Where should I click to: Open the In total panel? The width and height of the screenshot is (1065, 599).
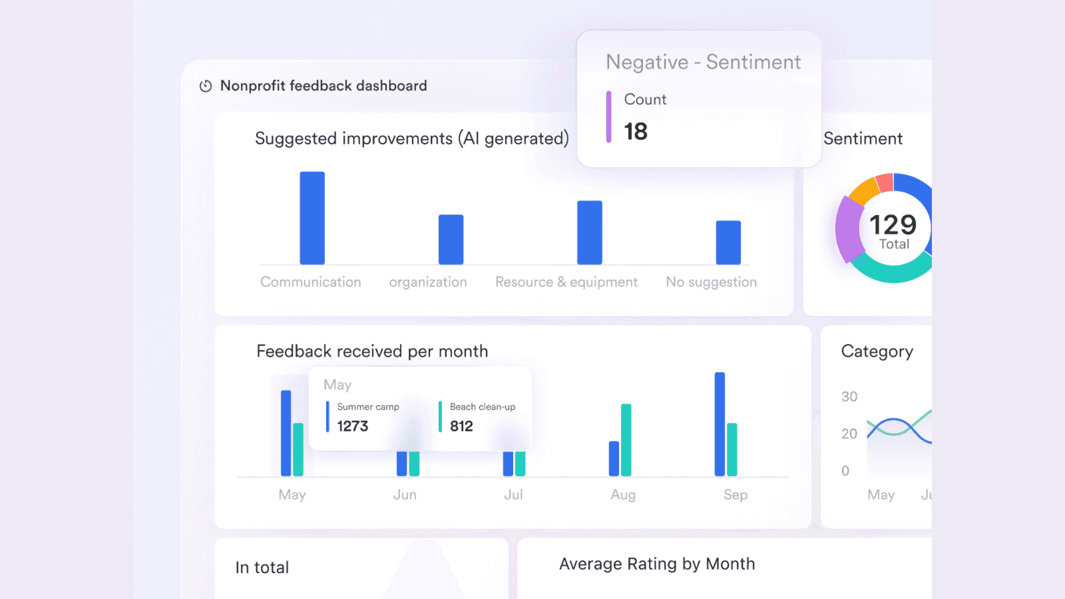pos(262,567)
